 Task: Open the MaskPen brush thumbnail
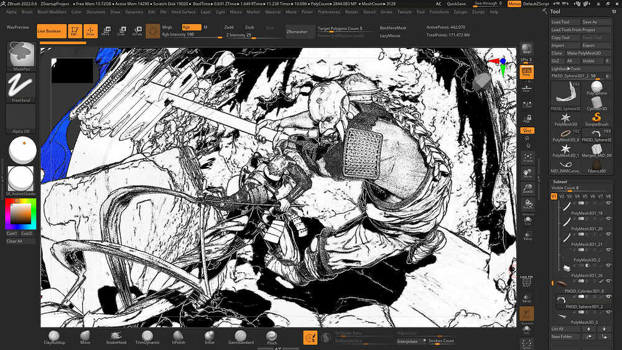[x=21, y=56]
